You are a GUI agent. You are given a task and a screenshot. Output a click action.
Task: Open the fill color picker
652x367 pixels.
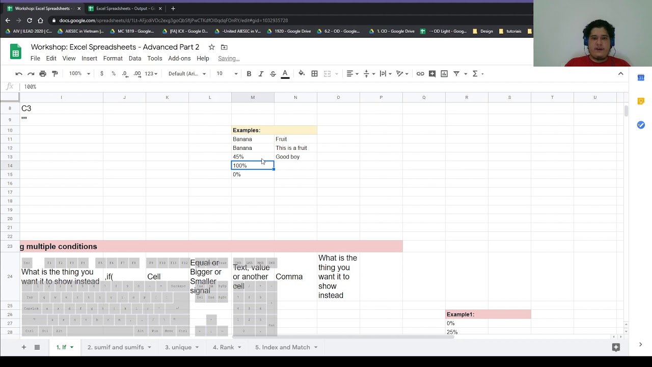(x=302, y=74)
